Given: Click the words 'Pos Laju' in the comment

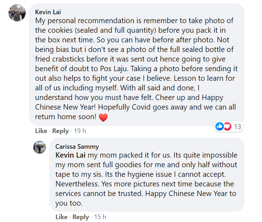Looking at the screenshot, I should point(114,69).
